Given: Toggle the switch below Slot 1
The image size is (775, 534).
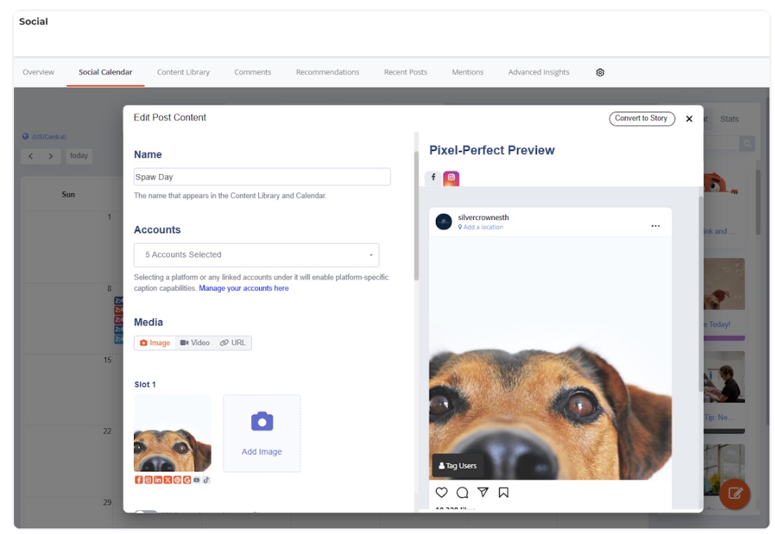Looking at the screenshot, I should click(146, 512).
